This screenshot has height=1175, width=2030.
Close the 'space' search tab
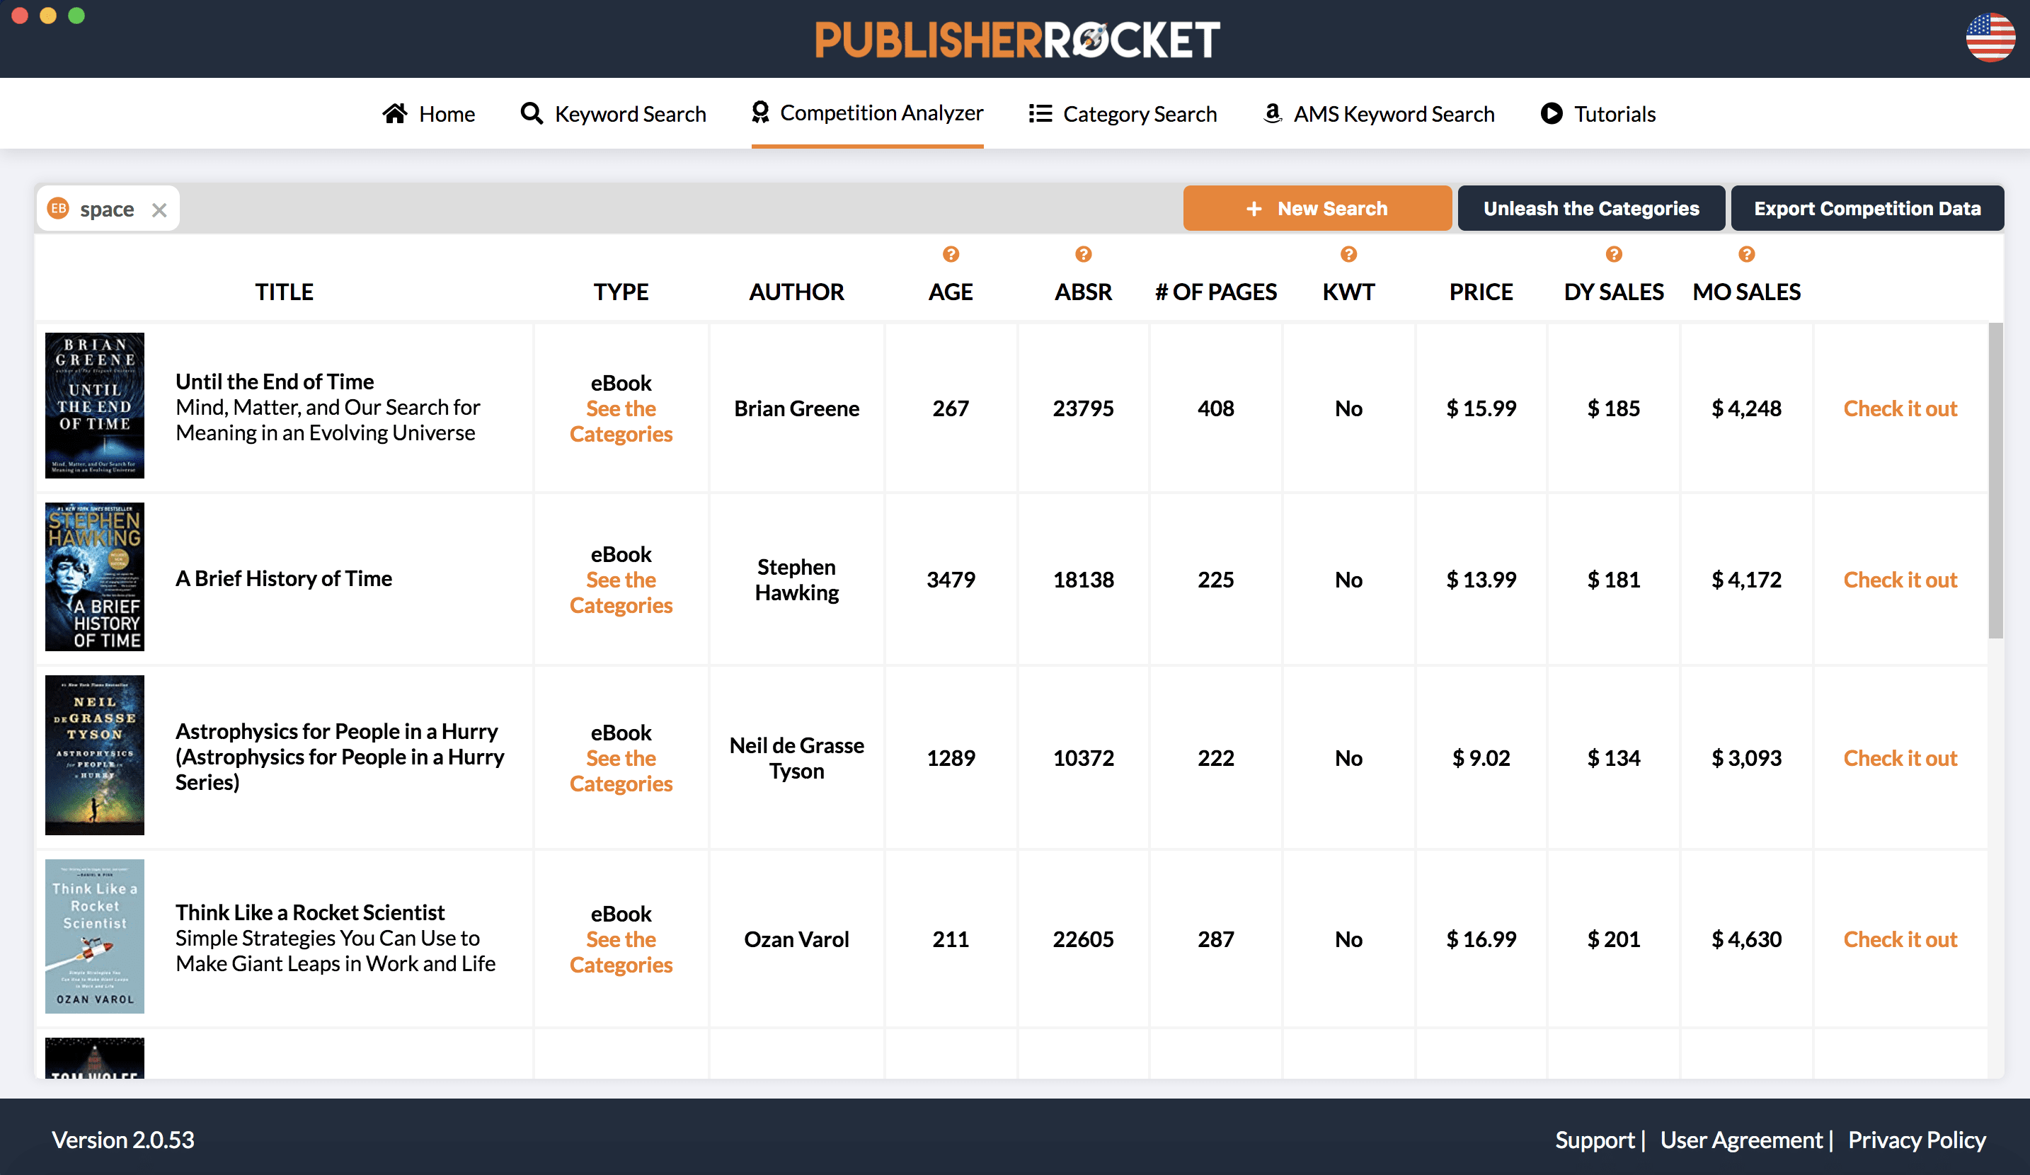tap(159, 210)
